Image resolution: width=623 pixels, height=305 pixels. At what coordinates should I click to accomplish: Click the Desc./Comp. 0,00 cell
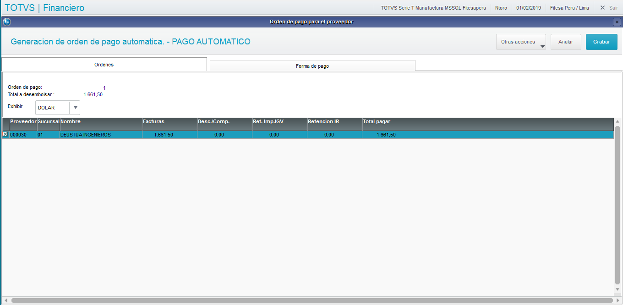coord(225,135)
